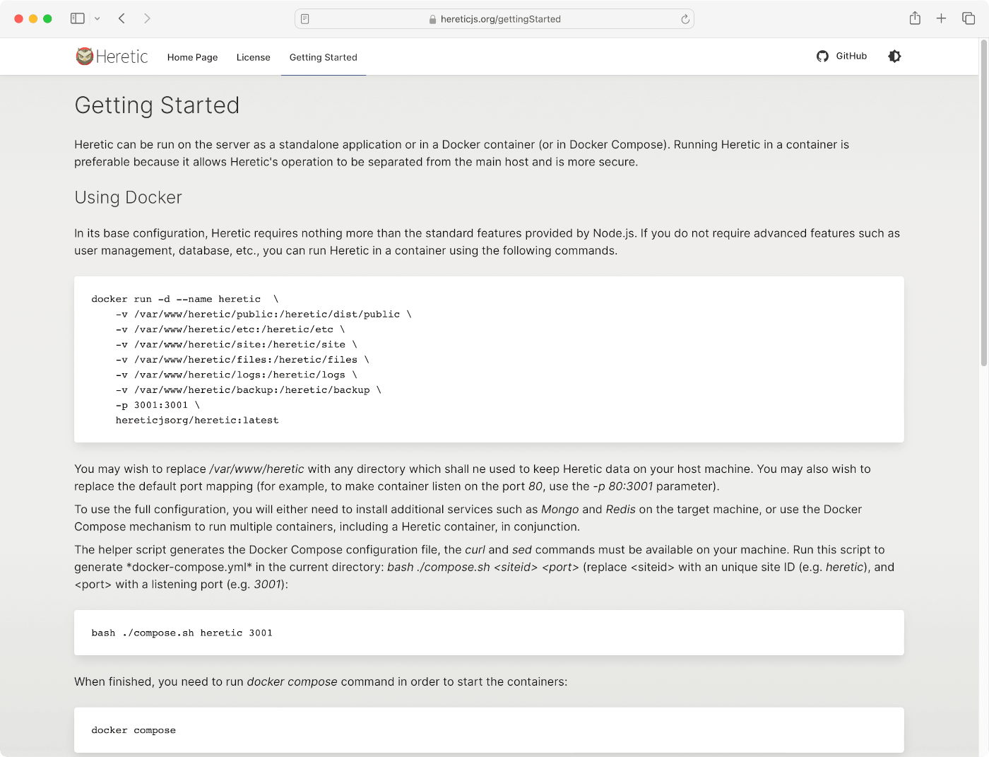This screenshot has height=757, width=989.
Task: Click the italic 'docker compose' phrase
Action: [x=292, y=681]
